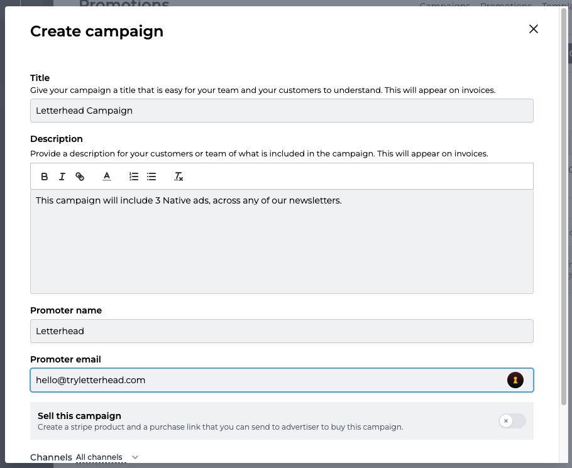Image resolution: width=572 pixels, height=468 pixels.
Task: Click the 'Promoter name' label
Action: click(x=66, y=310)
